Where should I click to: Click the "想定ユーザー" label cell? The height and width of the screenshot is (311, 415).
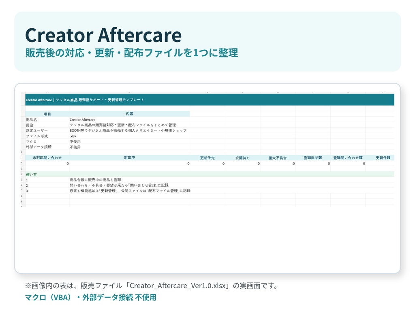point(47,130)
